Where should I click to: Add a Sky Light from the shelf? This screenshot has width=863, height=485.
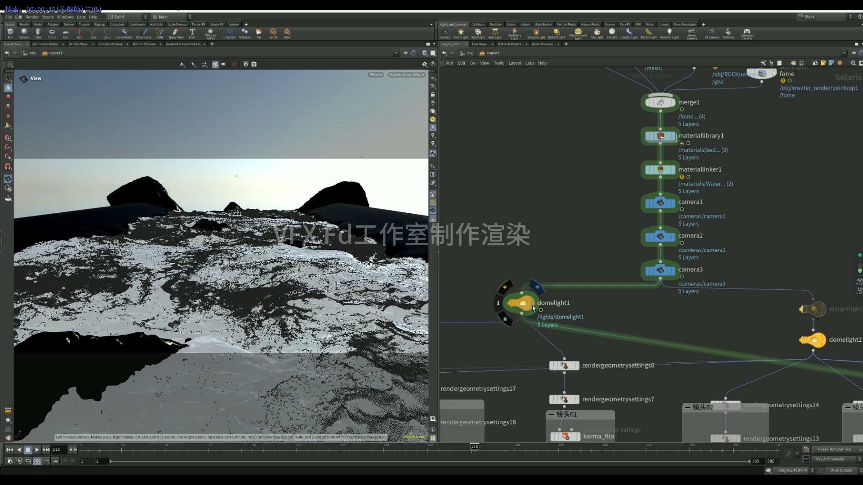pyautogui.click(x=597, y=32)
